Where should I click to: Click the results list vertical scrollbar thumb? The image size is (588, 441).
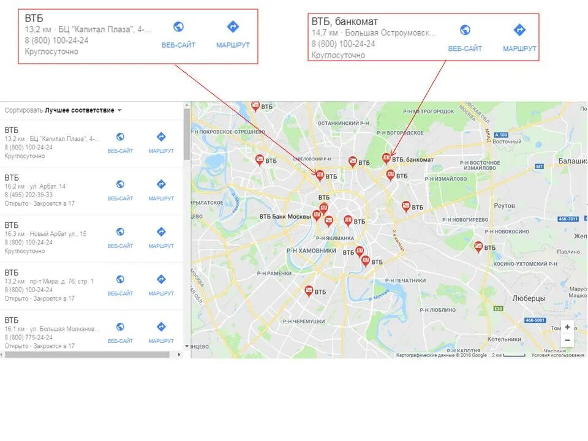coord(187,135)
